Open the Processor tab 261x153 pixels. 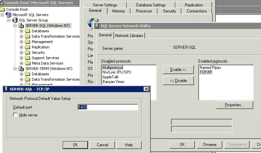(x=144, y=11)
